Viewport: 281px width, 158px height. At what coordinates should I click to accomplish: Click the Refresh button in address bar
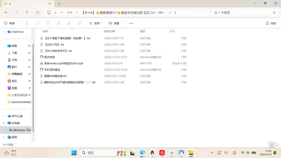click(38, 13)
